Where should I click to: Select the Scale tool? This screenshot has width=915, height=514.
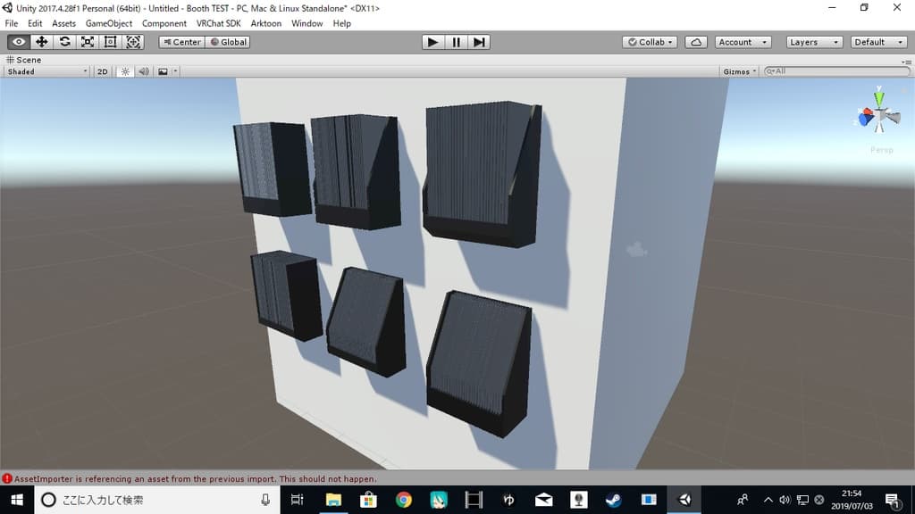(x=88, y=42)
